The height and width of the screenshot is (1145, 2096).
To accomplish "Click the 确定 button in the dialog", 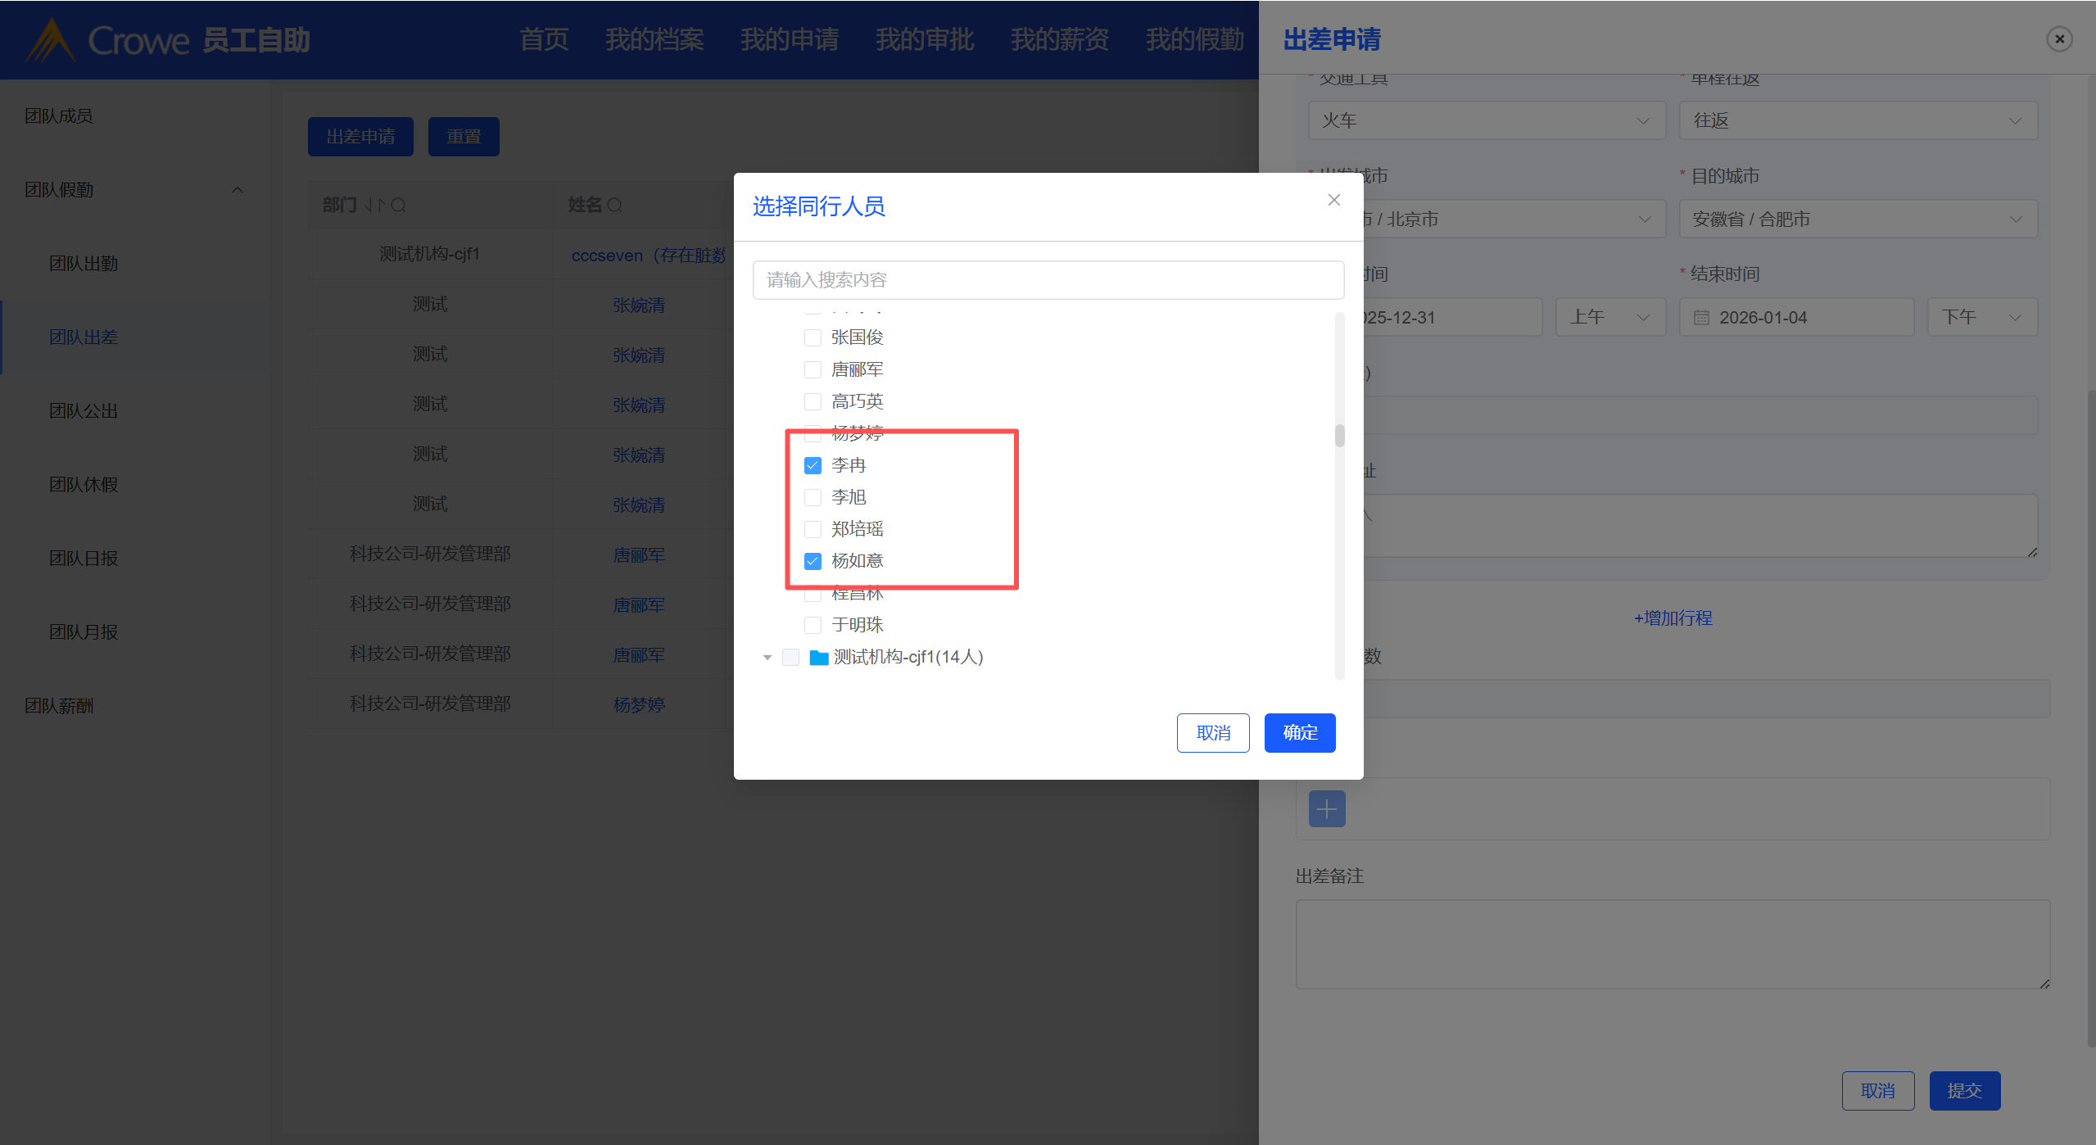I will coord(1299,732).
